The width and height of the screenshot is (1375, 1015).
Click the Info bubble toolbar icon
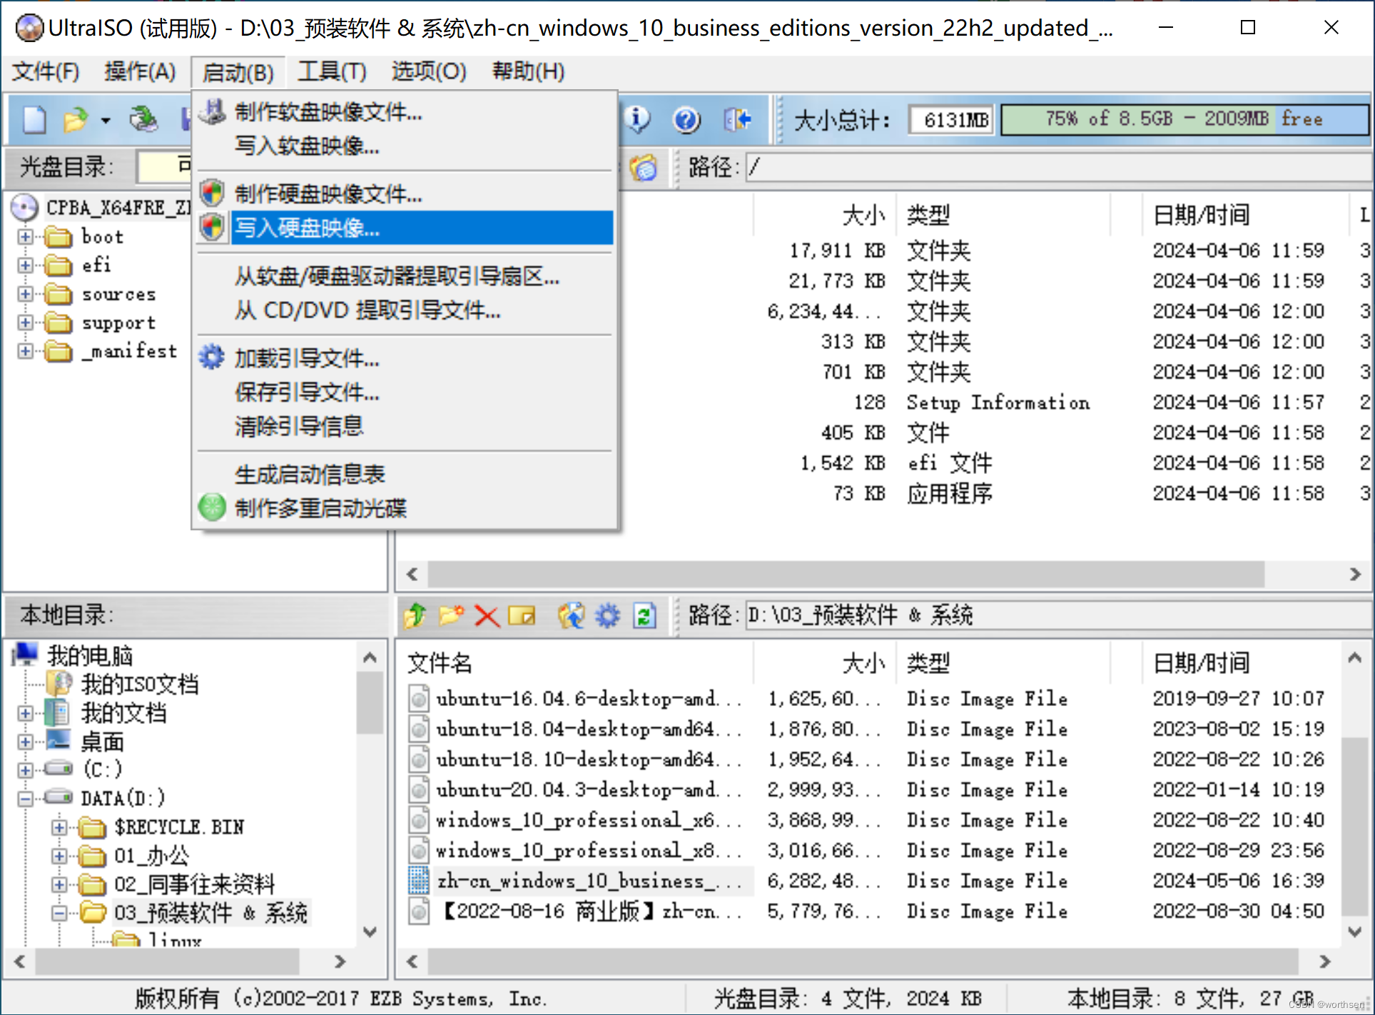[637, 119]
